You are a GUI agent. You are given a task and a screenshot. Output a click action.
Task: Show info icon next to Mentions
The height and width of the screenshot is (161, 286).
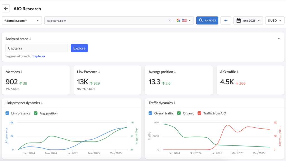pyautogui.click(x=22, y=72)
